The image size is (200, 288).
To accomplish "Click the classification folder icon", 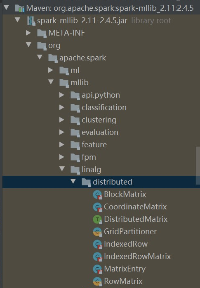I will [75, 108].
